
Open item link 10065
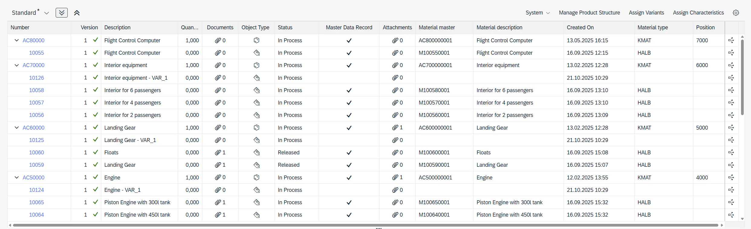pos(36,202)
